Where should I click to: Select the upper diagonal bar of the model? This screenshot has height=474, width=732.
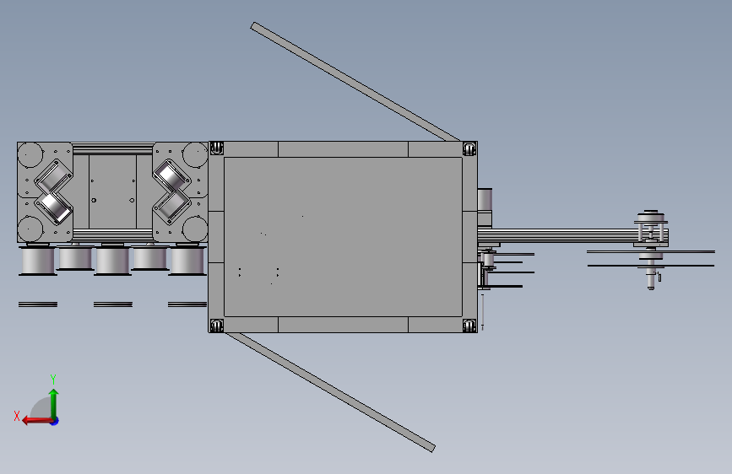pos(355,82)
